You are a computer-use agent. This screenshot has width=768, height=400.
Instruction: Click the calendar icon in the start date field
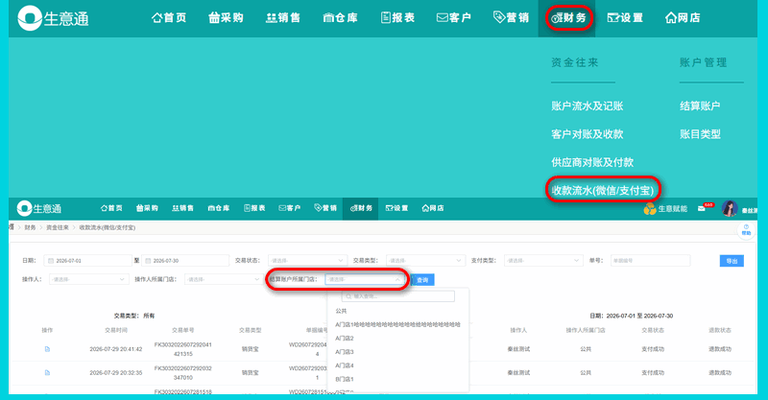pyautogui.click(x=51, y=261)
